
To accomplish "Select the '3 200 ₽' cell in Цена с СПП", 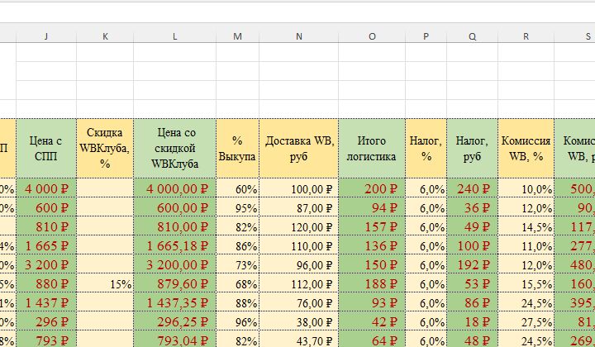I will click(x=46, y=264).
